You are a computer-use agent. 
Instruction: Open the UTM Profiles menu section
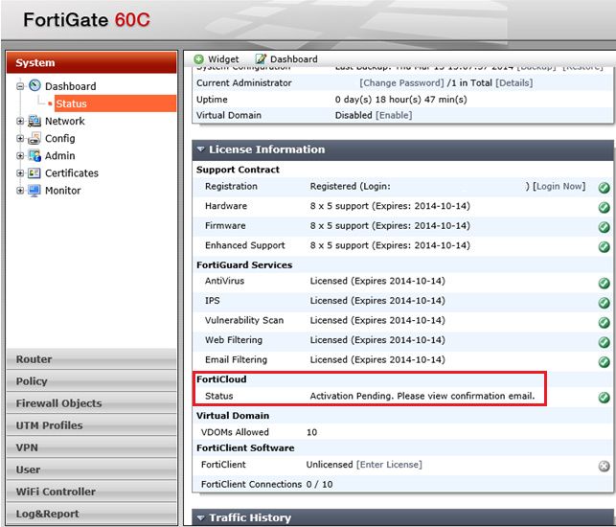[x=92, y=425]
